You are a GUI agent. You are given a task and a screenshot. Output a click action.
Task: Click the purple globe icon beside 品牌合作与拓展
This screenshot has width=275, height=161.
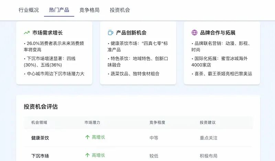[194, 33]
